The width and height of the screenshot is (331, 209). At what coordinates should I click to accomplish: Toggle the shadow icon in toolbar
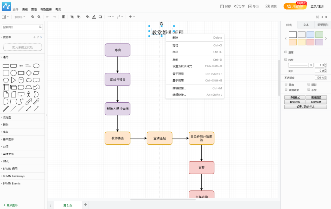tap(101, 17)
